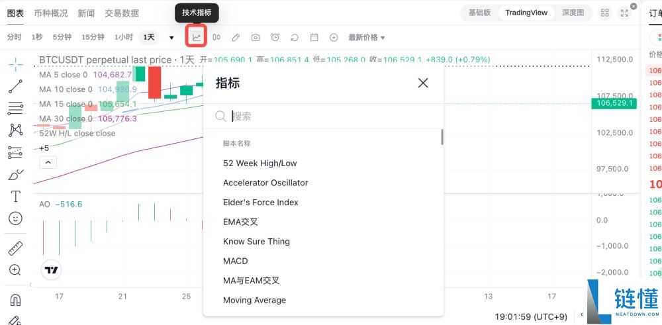Select the text T tool
Image resolution: width=662 pixels, height=325 pixels.
pos(16,197)
